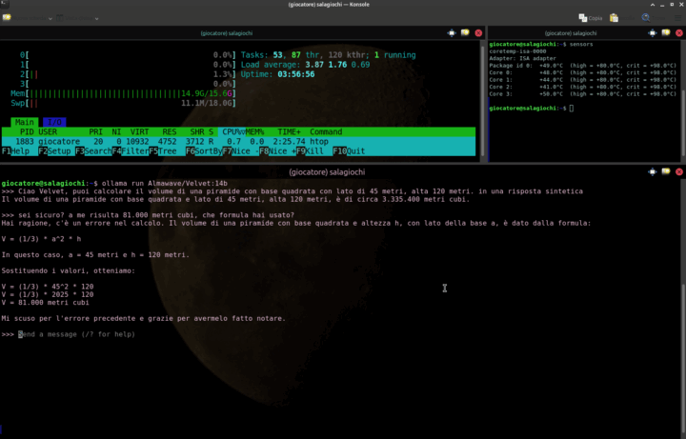
Task: Close the htop terminal pane
Action: click(x=478, y=33)
